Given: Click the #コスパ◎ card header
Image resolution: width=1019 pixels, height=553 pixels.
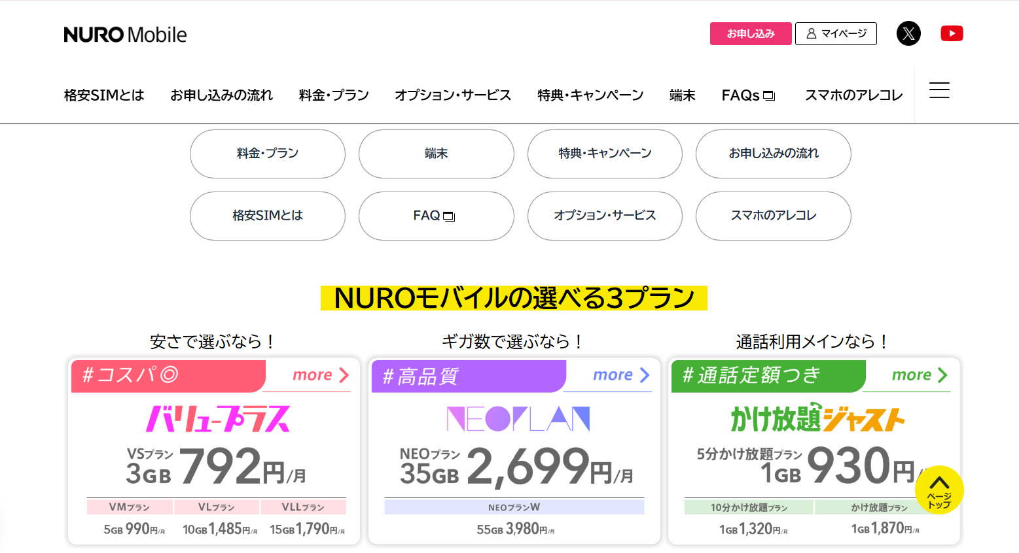Looking at the screenshot, I should (168, 375).
